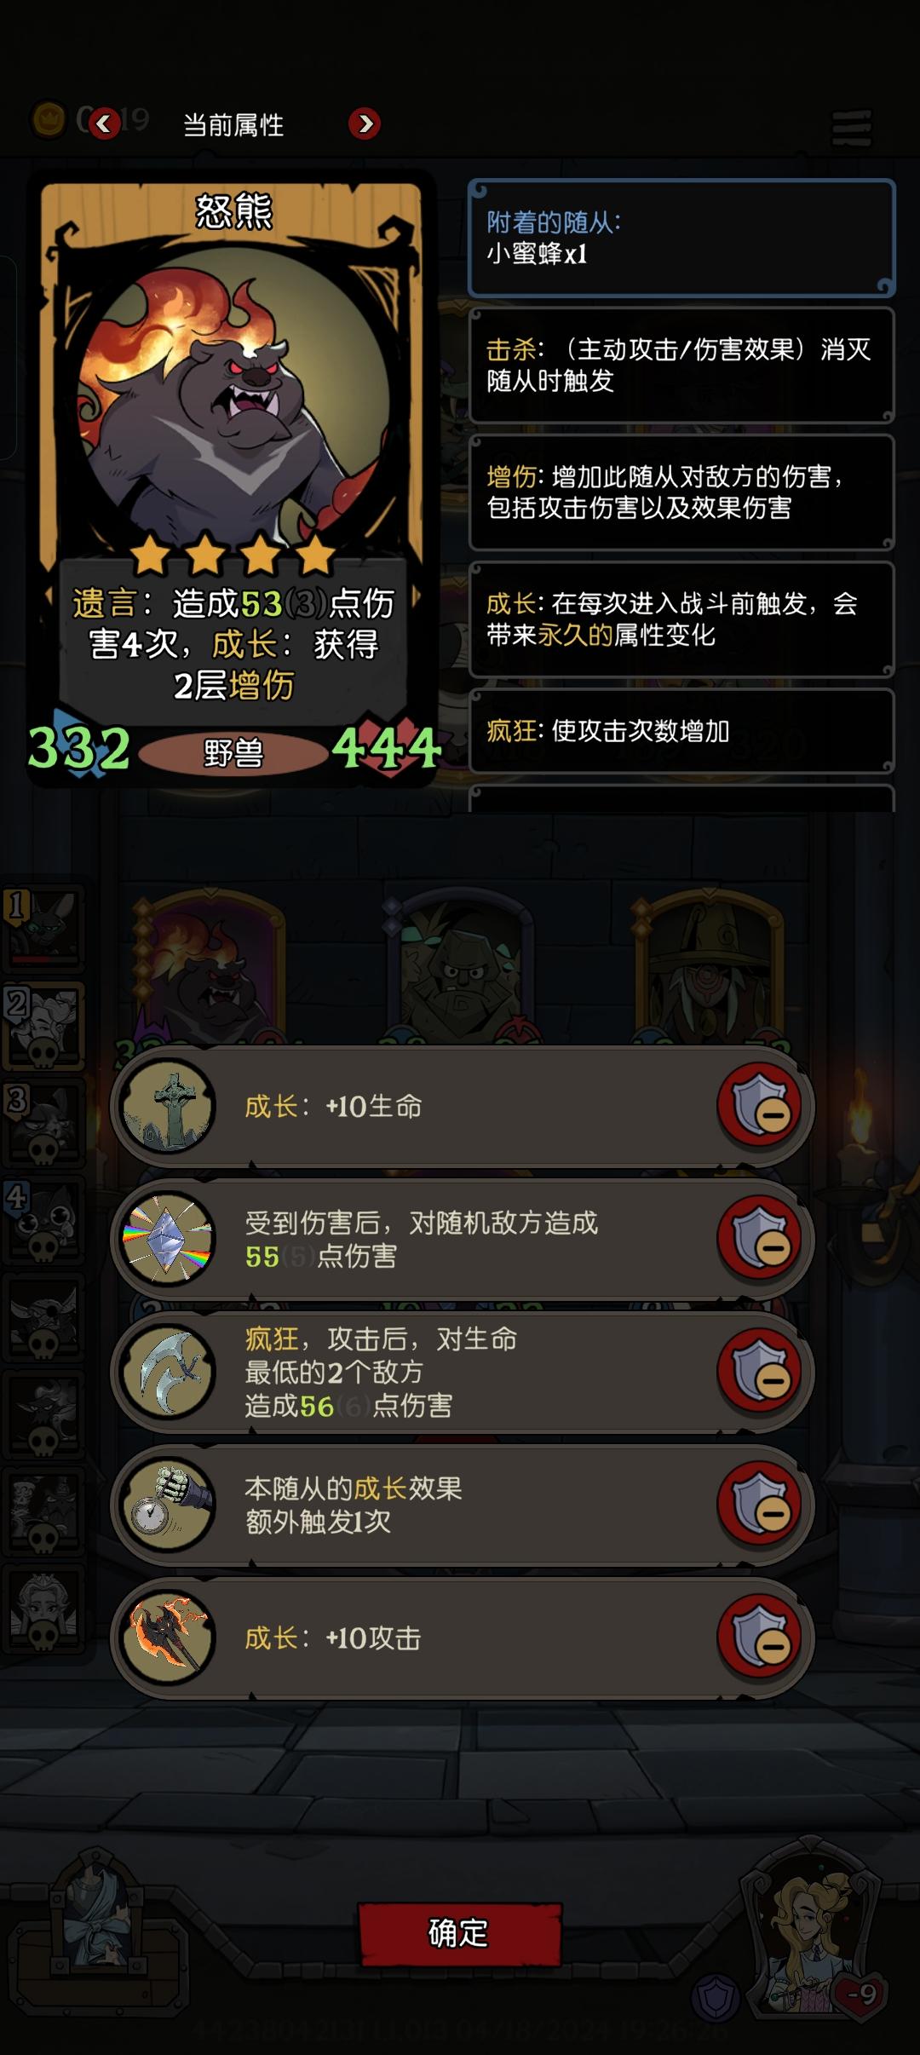Image resolution: width=920 pixels, height=2055 pixels.
Task: Click the flaming axe equipment icon
Action: tap(169, 1638)
